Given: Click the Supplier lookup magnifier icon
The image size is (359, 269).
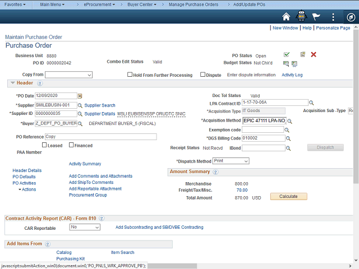Looking at the screenshot, I should pyautogui.click(x=80, y=105).
